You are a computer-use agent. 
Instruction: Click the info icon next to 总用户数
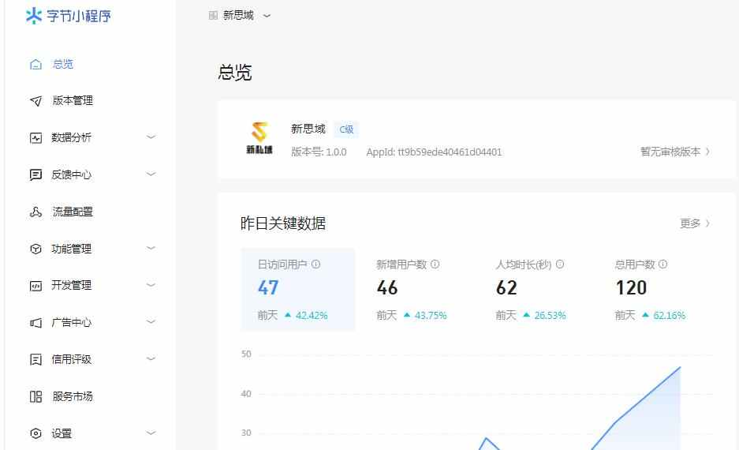662,264
